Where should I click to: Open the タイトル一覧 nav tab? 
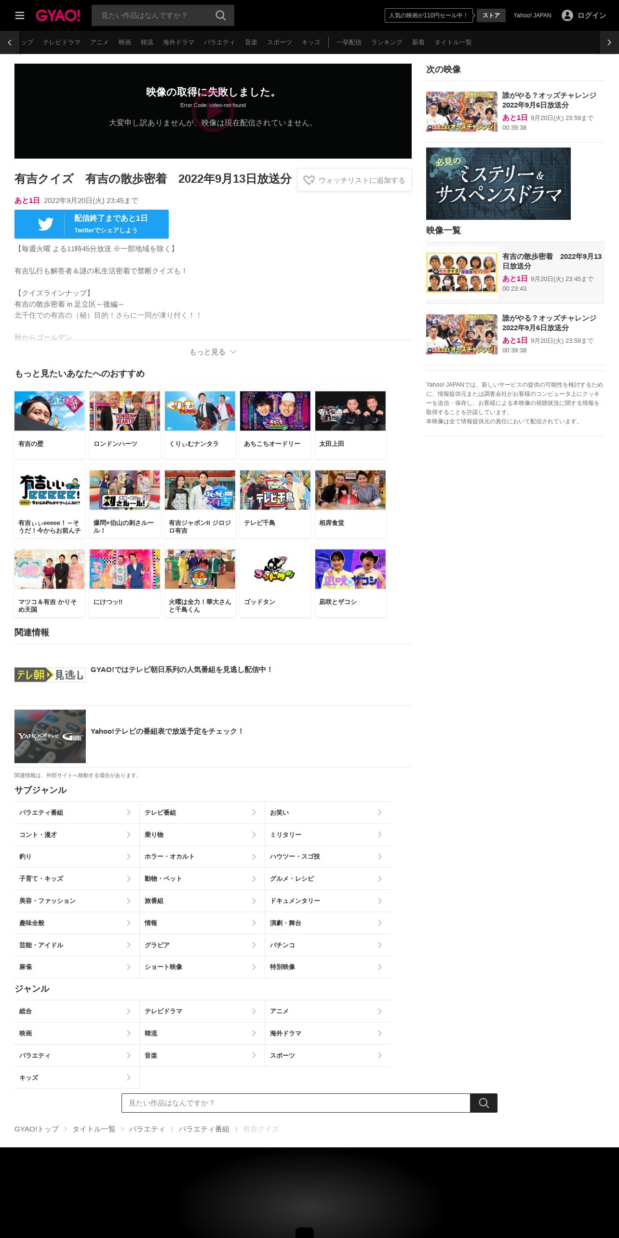pyautogui.click(x=453, y=42)
